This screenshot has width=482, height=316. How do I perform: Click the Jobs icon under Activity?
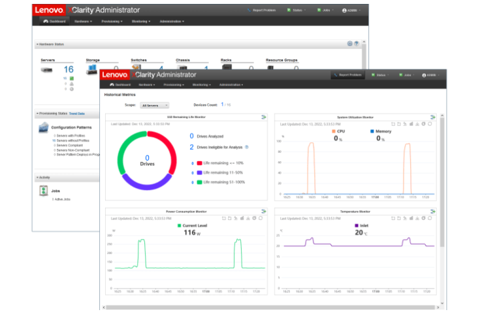tap(44, 191)
